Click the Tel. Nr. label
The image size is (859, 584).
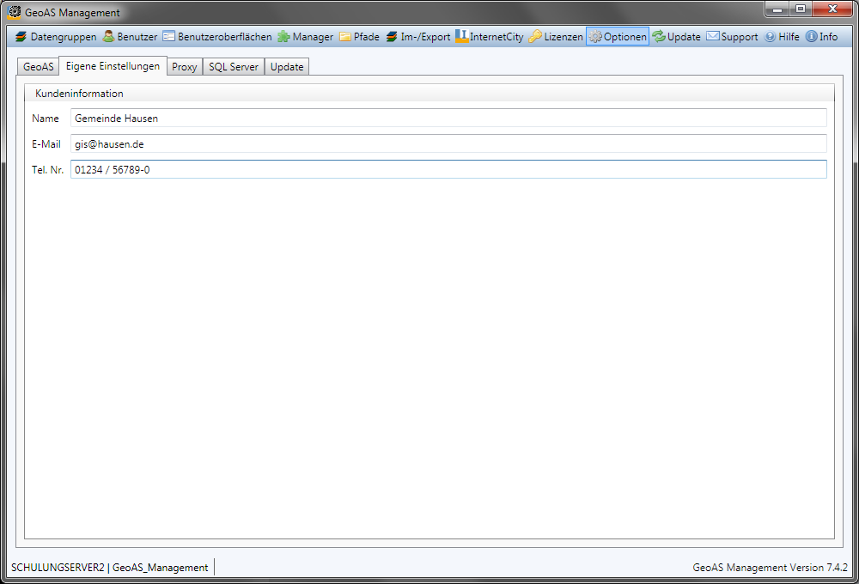click(47, 170)
